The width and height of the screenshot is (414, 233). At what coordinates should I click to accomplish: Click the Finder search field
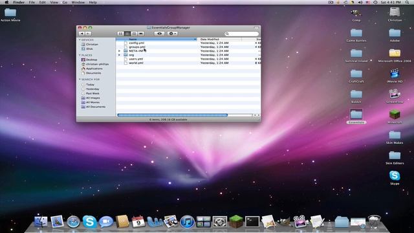tap(241, 34)
